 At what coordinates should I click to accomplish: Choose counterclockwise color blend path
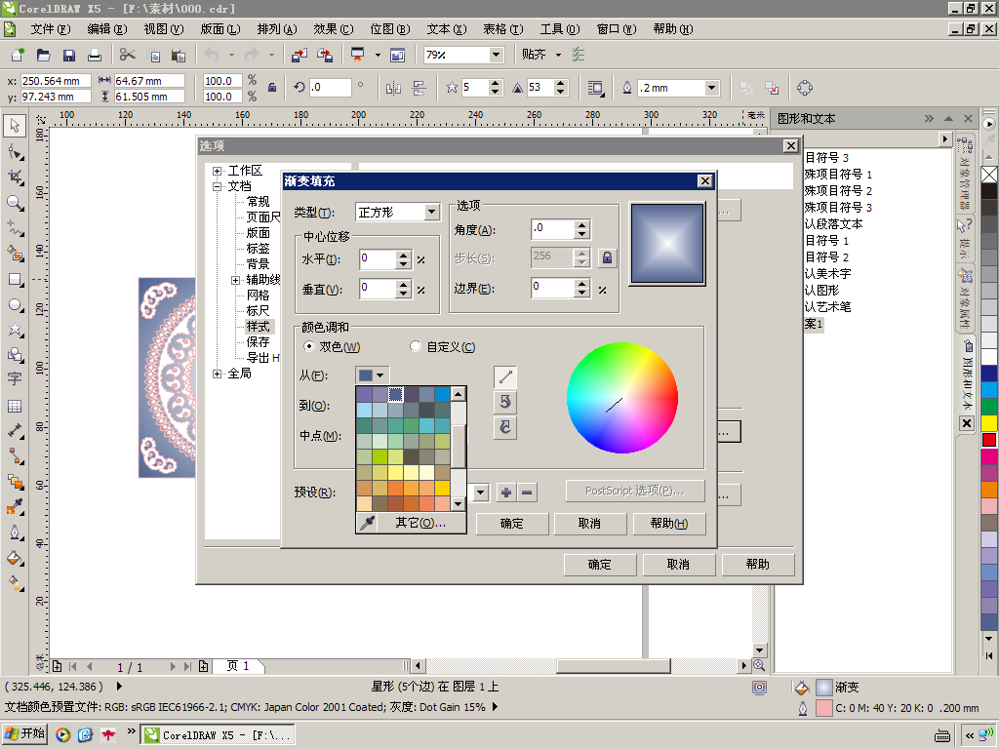pos(505,402)
